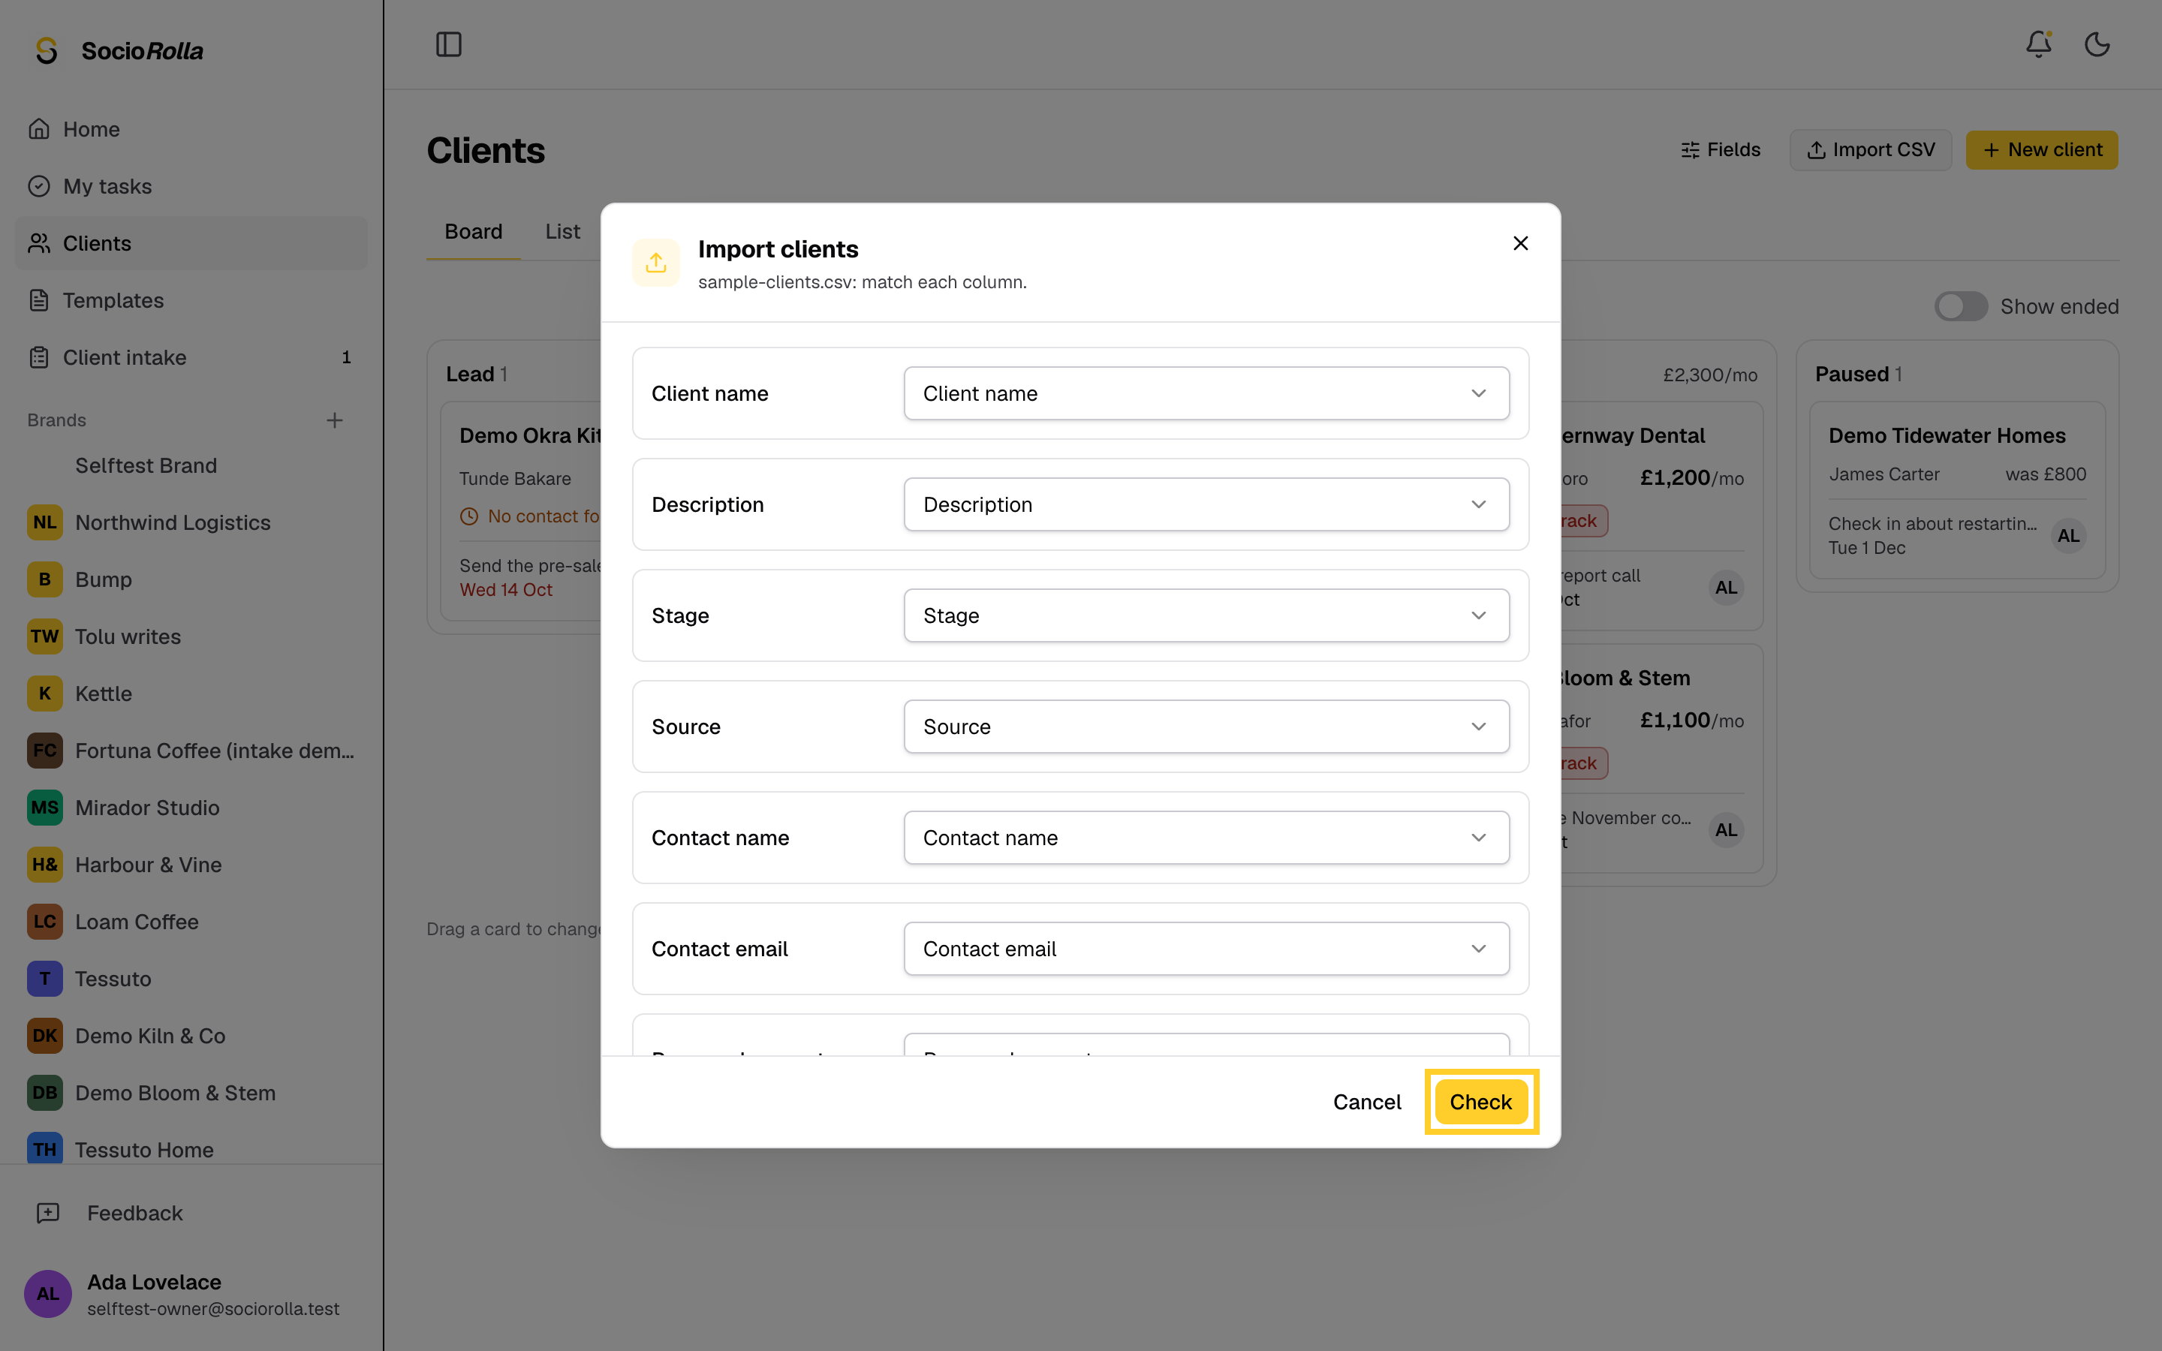
Task: Open the Bump brand
Action: (x=191, y=579)
